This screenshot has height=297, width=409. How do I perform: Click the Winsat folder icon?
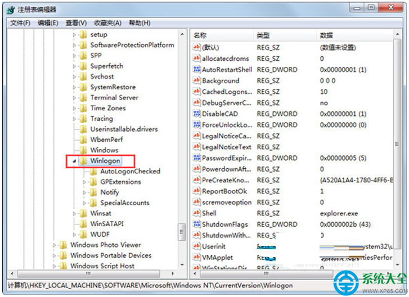[x=83, y=213]
